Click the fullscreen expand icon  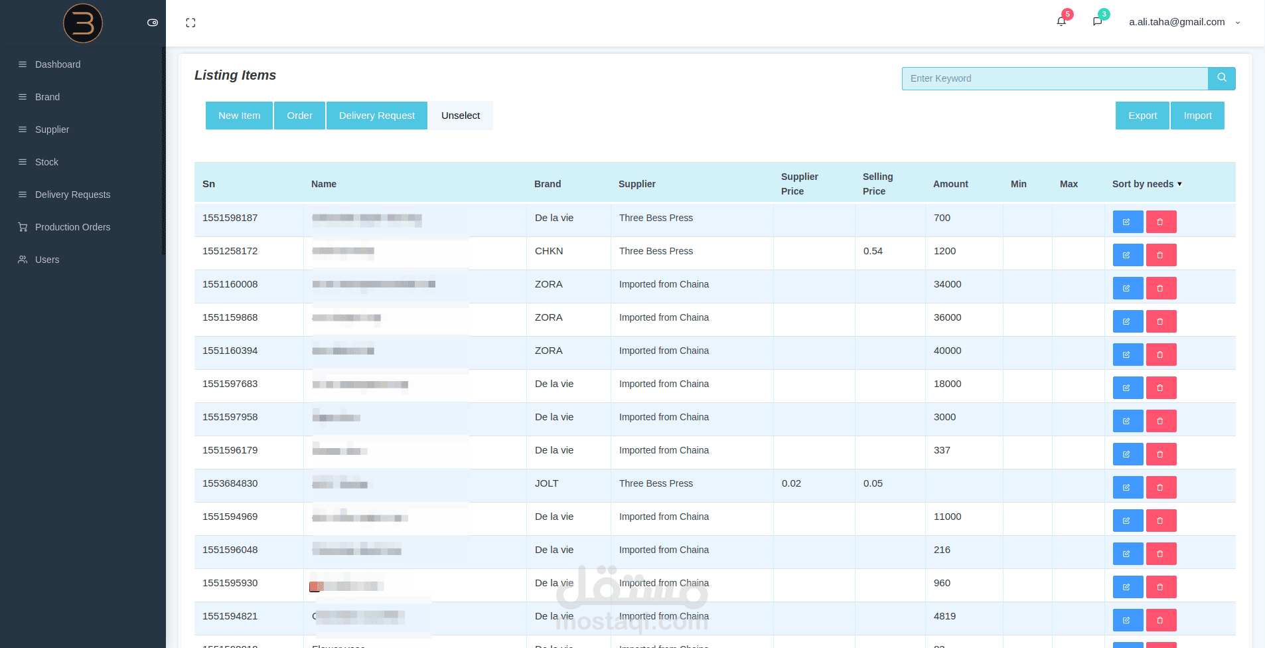(190, 23)
